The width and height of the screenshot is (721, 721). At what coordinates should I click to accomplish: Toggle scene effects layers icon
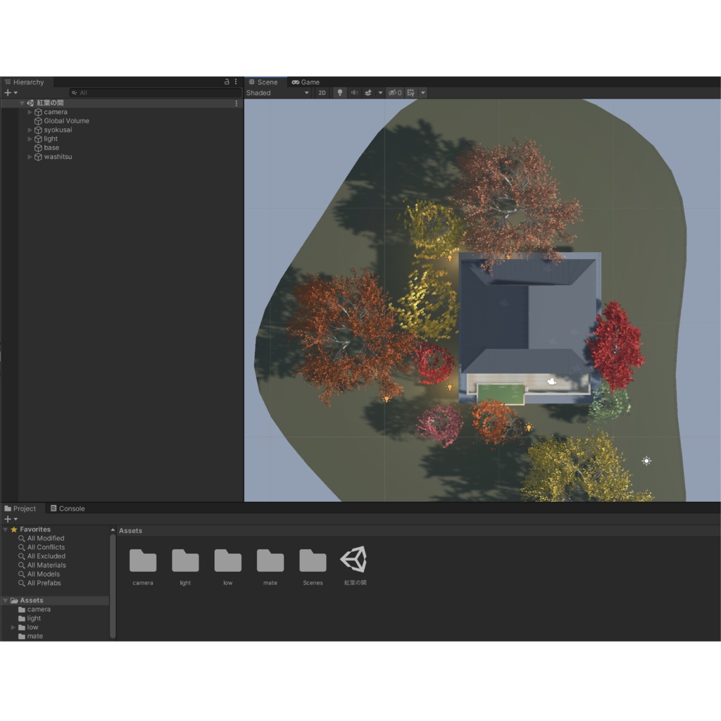(x=368, y=93)
